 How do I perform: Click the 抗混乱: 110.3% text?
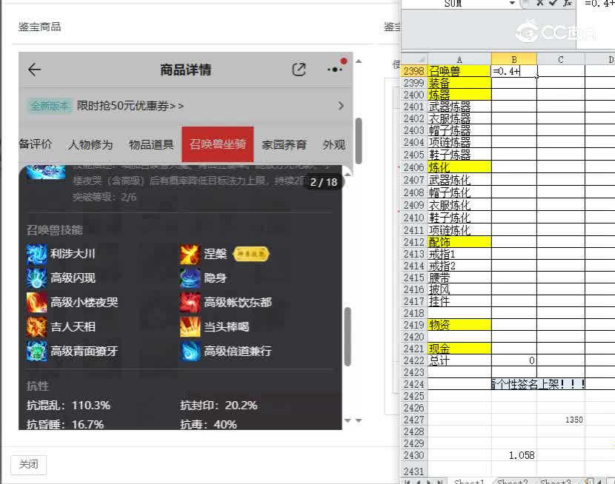pos(69,406)
